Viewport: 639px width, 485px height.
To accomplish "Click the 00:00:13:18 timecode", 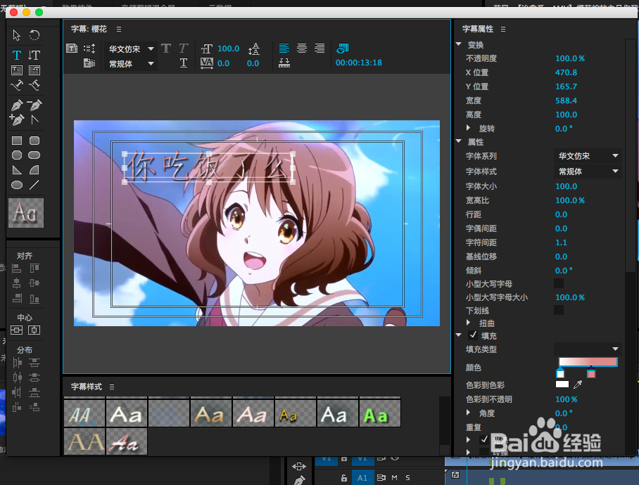I will (359, 63).
